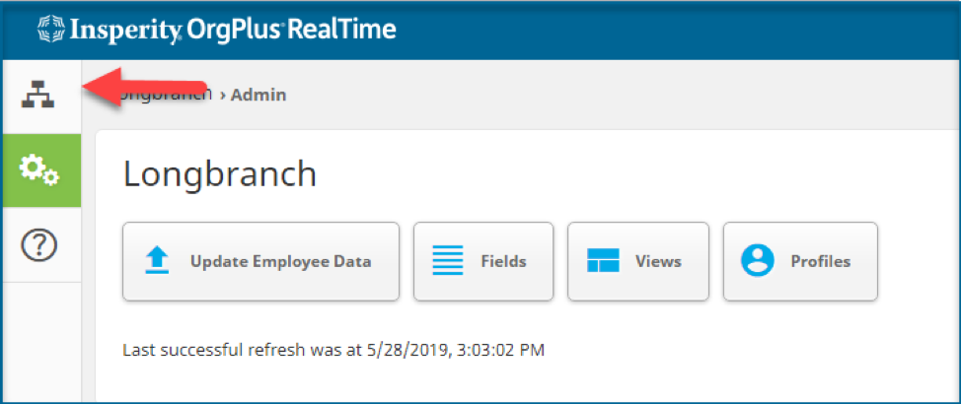Open the help question mark icon

coord(38,244)
